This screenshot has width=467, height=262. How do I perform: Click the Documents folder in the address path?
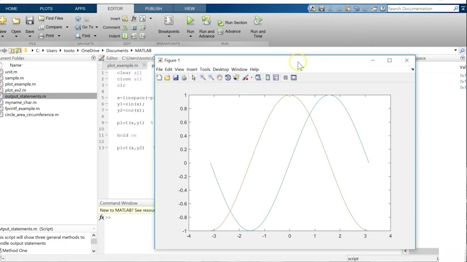(x=117, y=51)
